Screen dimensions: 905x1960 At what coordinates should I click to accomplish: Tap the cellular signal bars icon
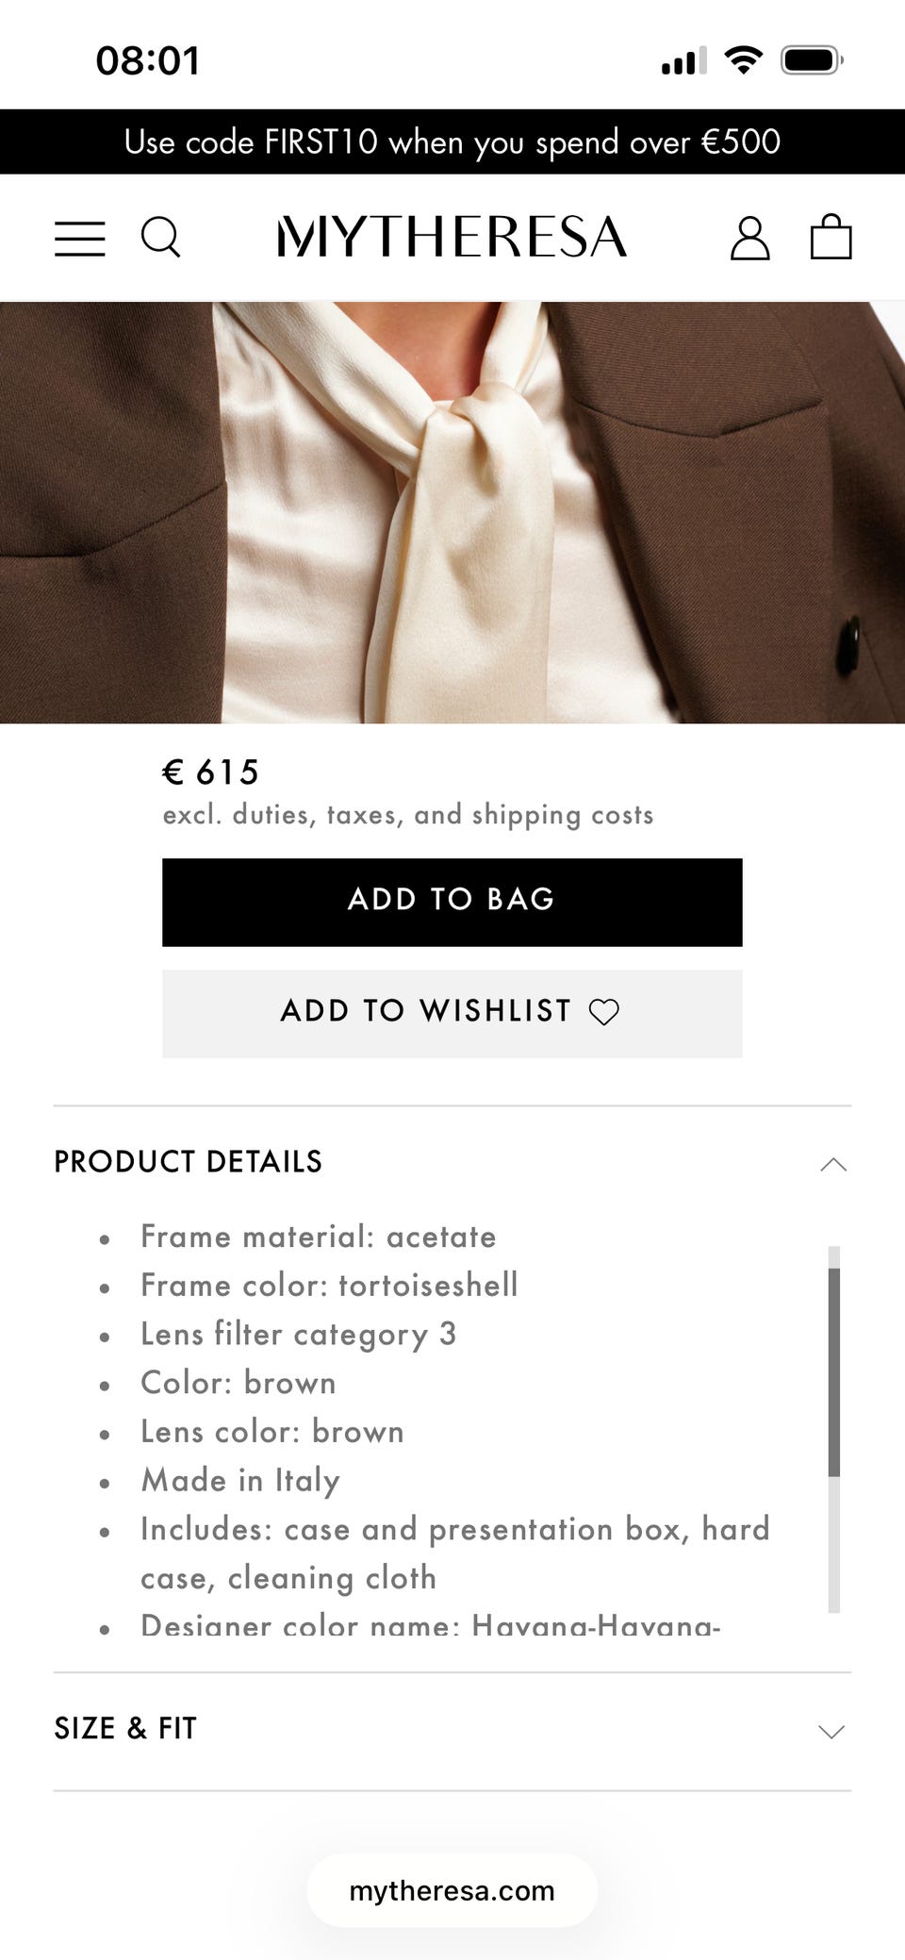tap(683, 60)
